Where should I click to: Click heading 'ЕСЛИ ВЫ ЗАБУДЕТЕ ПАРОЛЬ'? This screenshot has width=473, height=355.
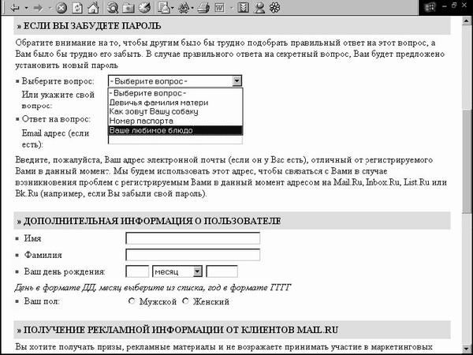click(x=92, y=26)
